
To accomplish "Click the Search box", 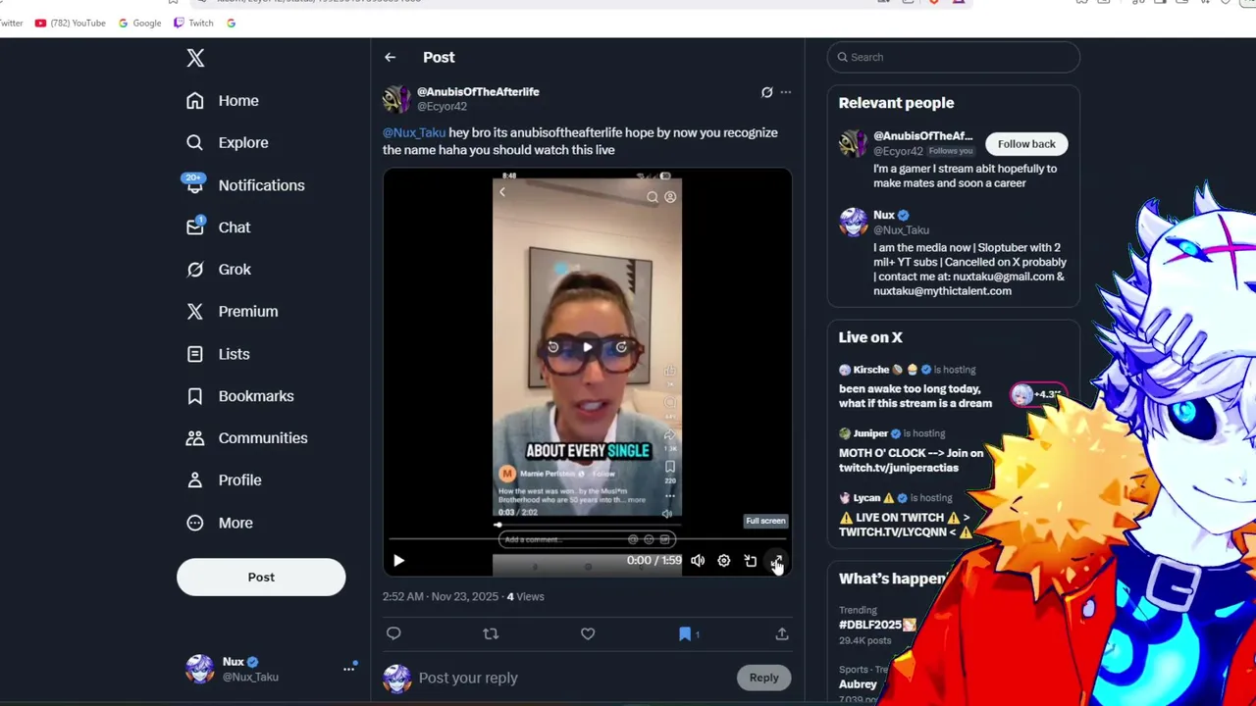I will (x=953, y=57).
